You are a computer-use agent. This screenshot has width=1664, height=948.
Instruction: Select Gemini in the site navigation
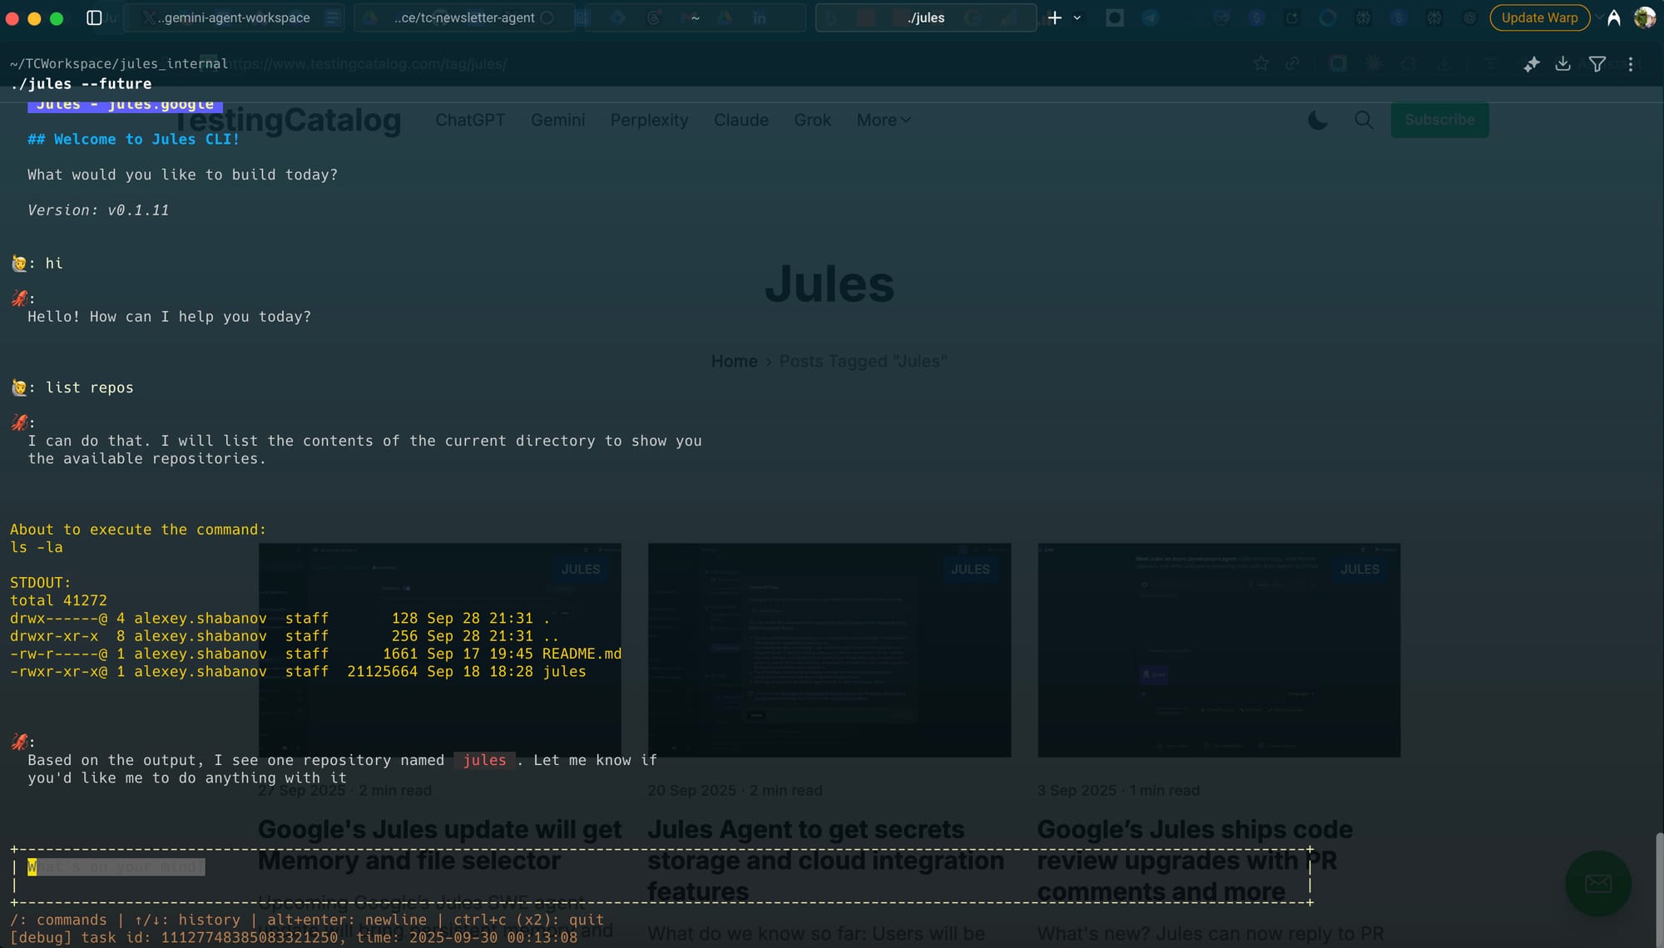point(557,120)
